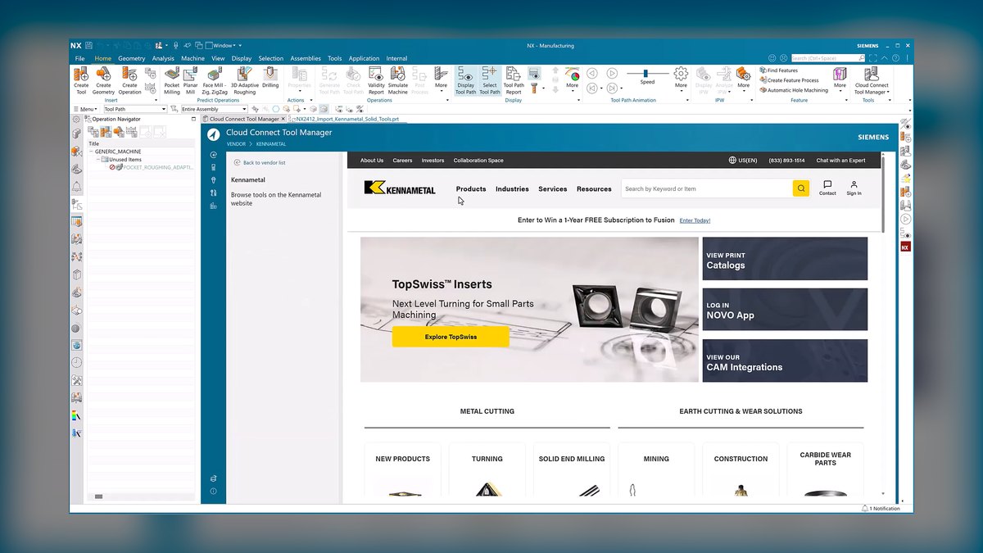The width and height of the screenshot is (983, 553).
Task: Click Find Features in Feature group
Action: click(x=779, y=70)
